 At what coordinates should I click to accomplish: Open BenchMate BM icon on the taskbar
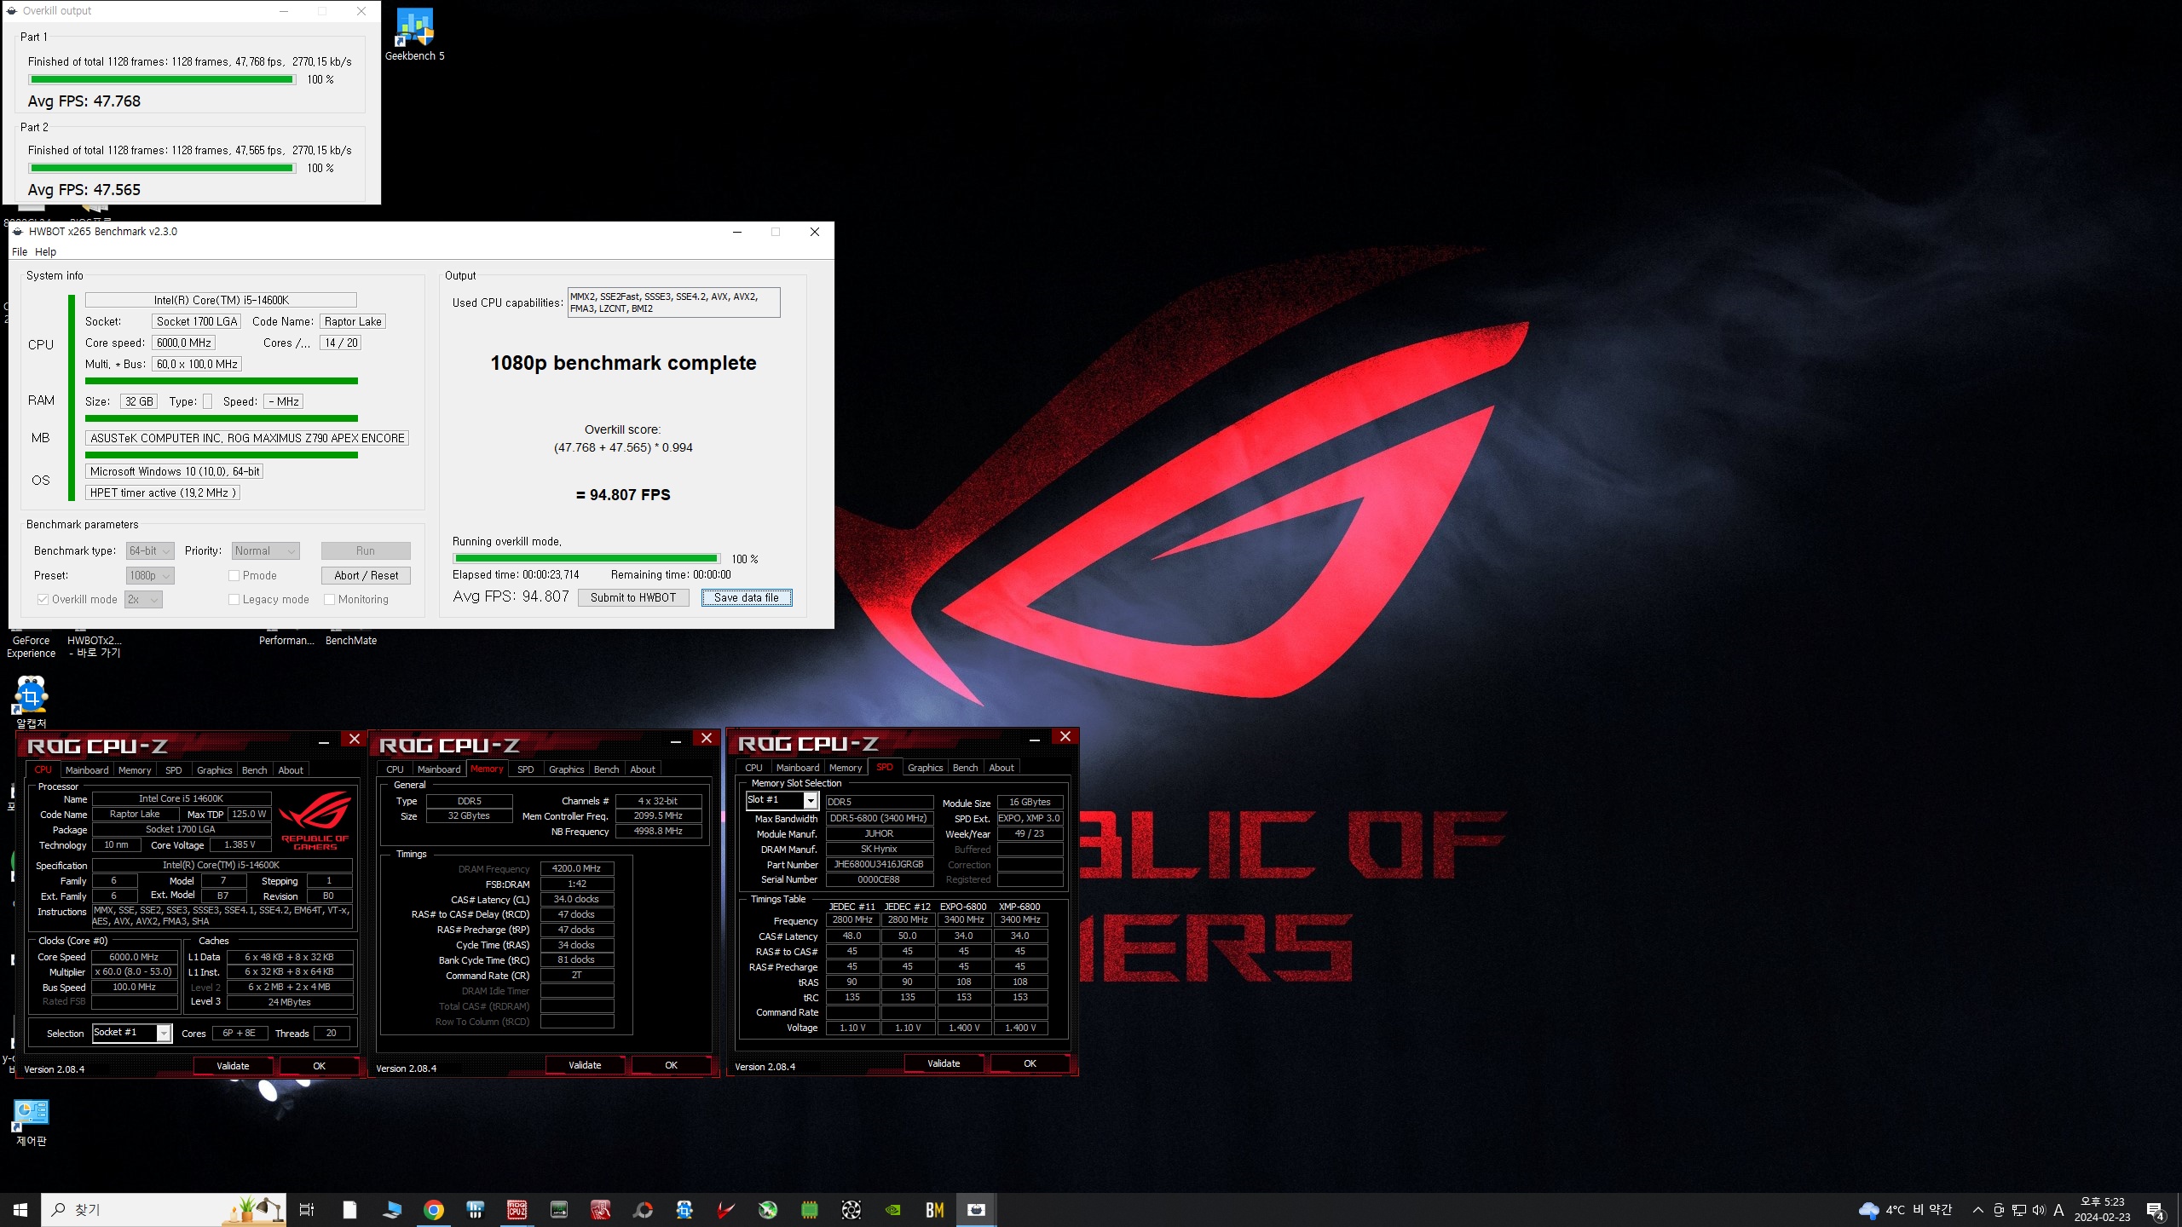[935, 1210]
